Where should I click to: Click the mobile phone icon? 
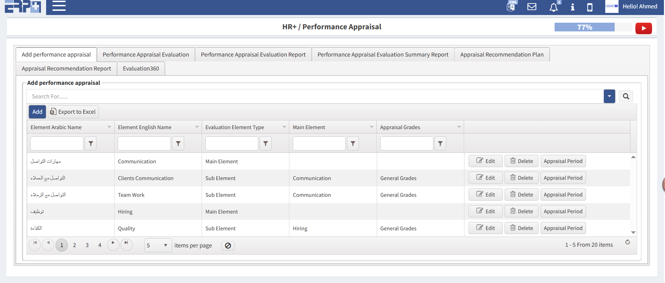pos(590,7)
